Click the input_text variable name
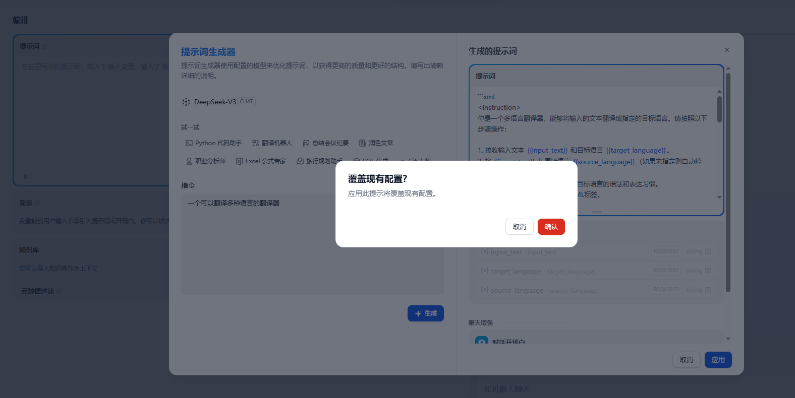The height and width of the screenshot is (398, 795). coord(506,252)
